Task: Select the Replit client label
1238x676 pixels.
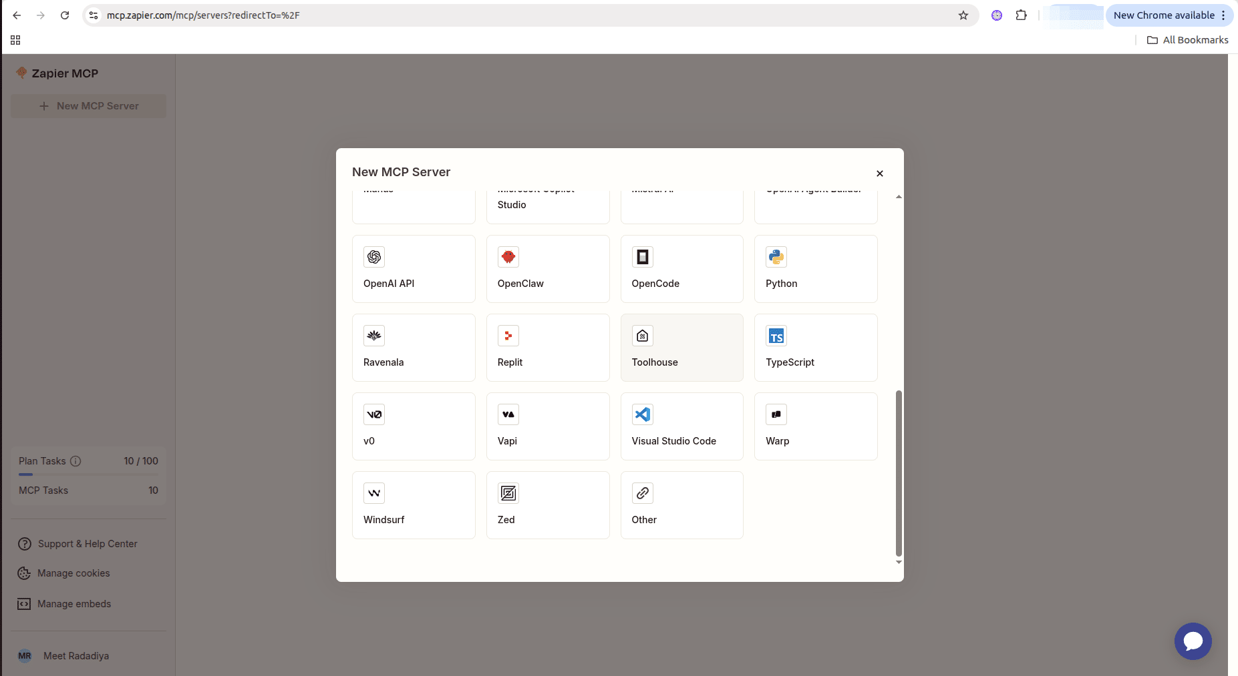Action: pos(510,362)
